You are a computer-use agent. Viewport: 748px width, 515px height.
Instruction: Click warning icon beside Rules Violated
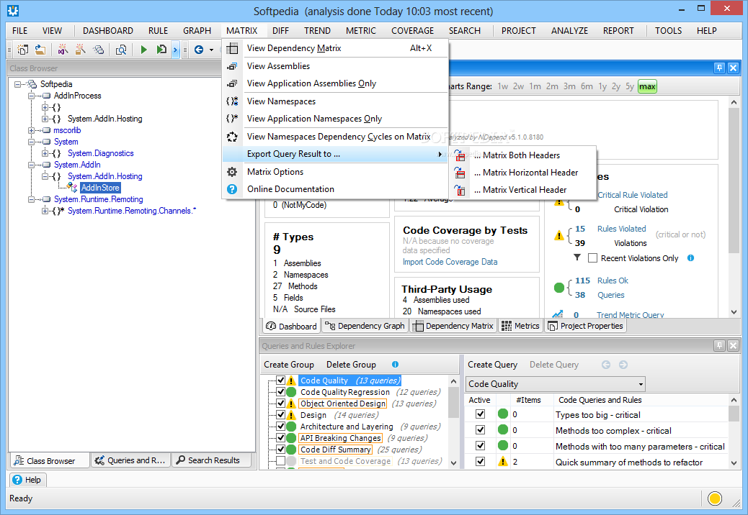[x=558, y=236]
